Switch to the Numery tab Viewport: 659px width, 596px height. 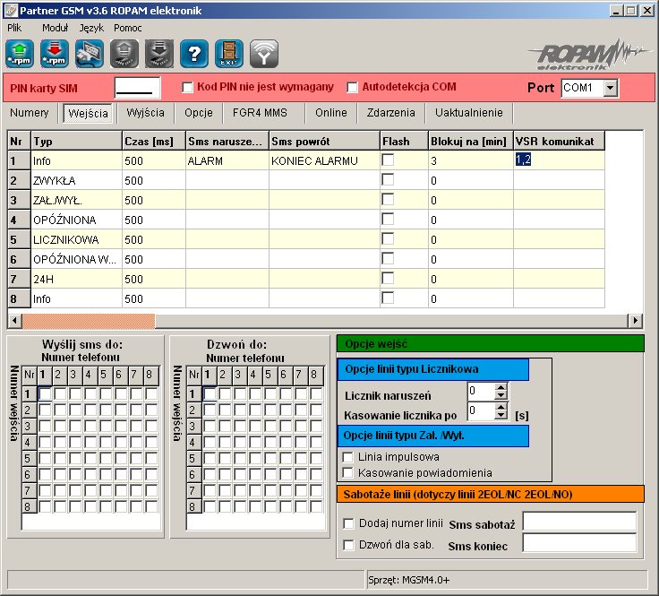pyautogui.click(x=30, y=113)
